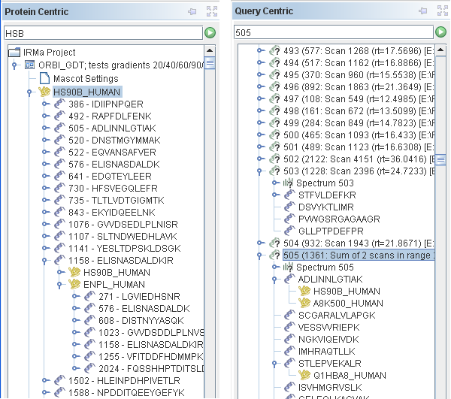Viewport: 451px width, 399px height.
Task: Click the ENPL_HUMAN protein icon
Action: [x=74, y=284]
